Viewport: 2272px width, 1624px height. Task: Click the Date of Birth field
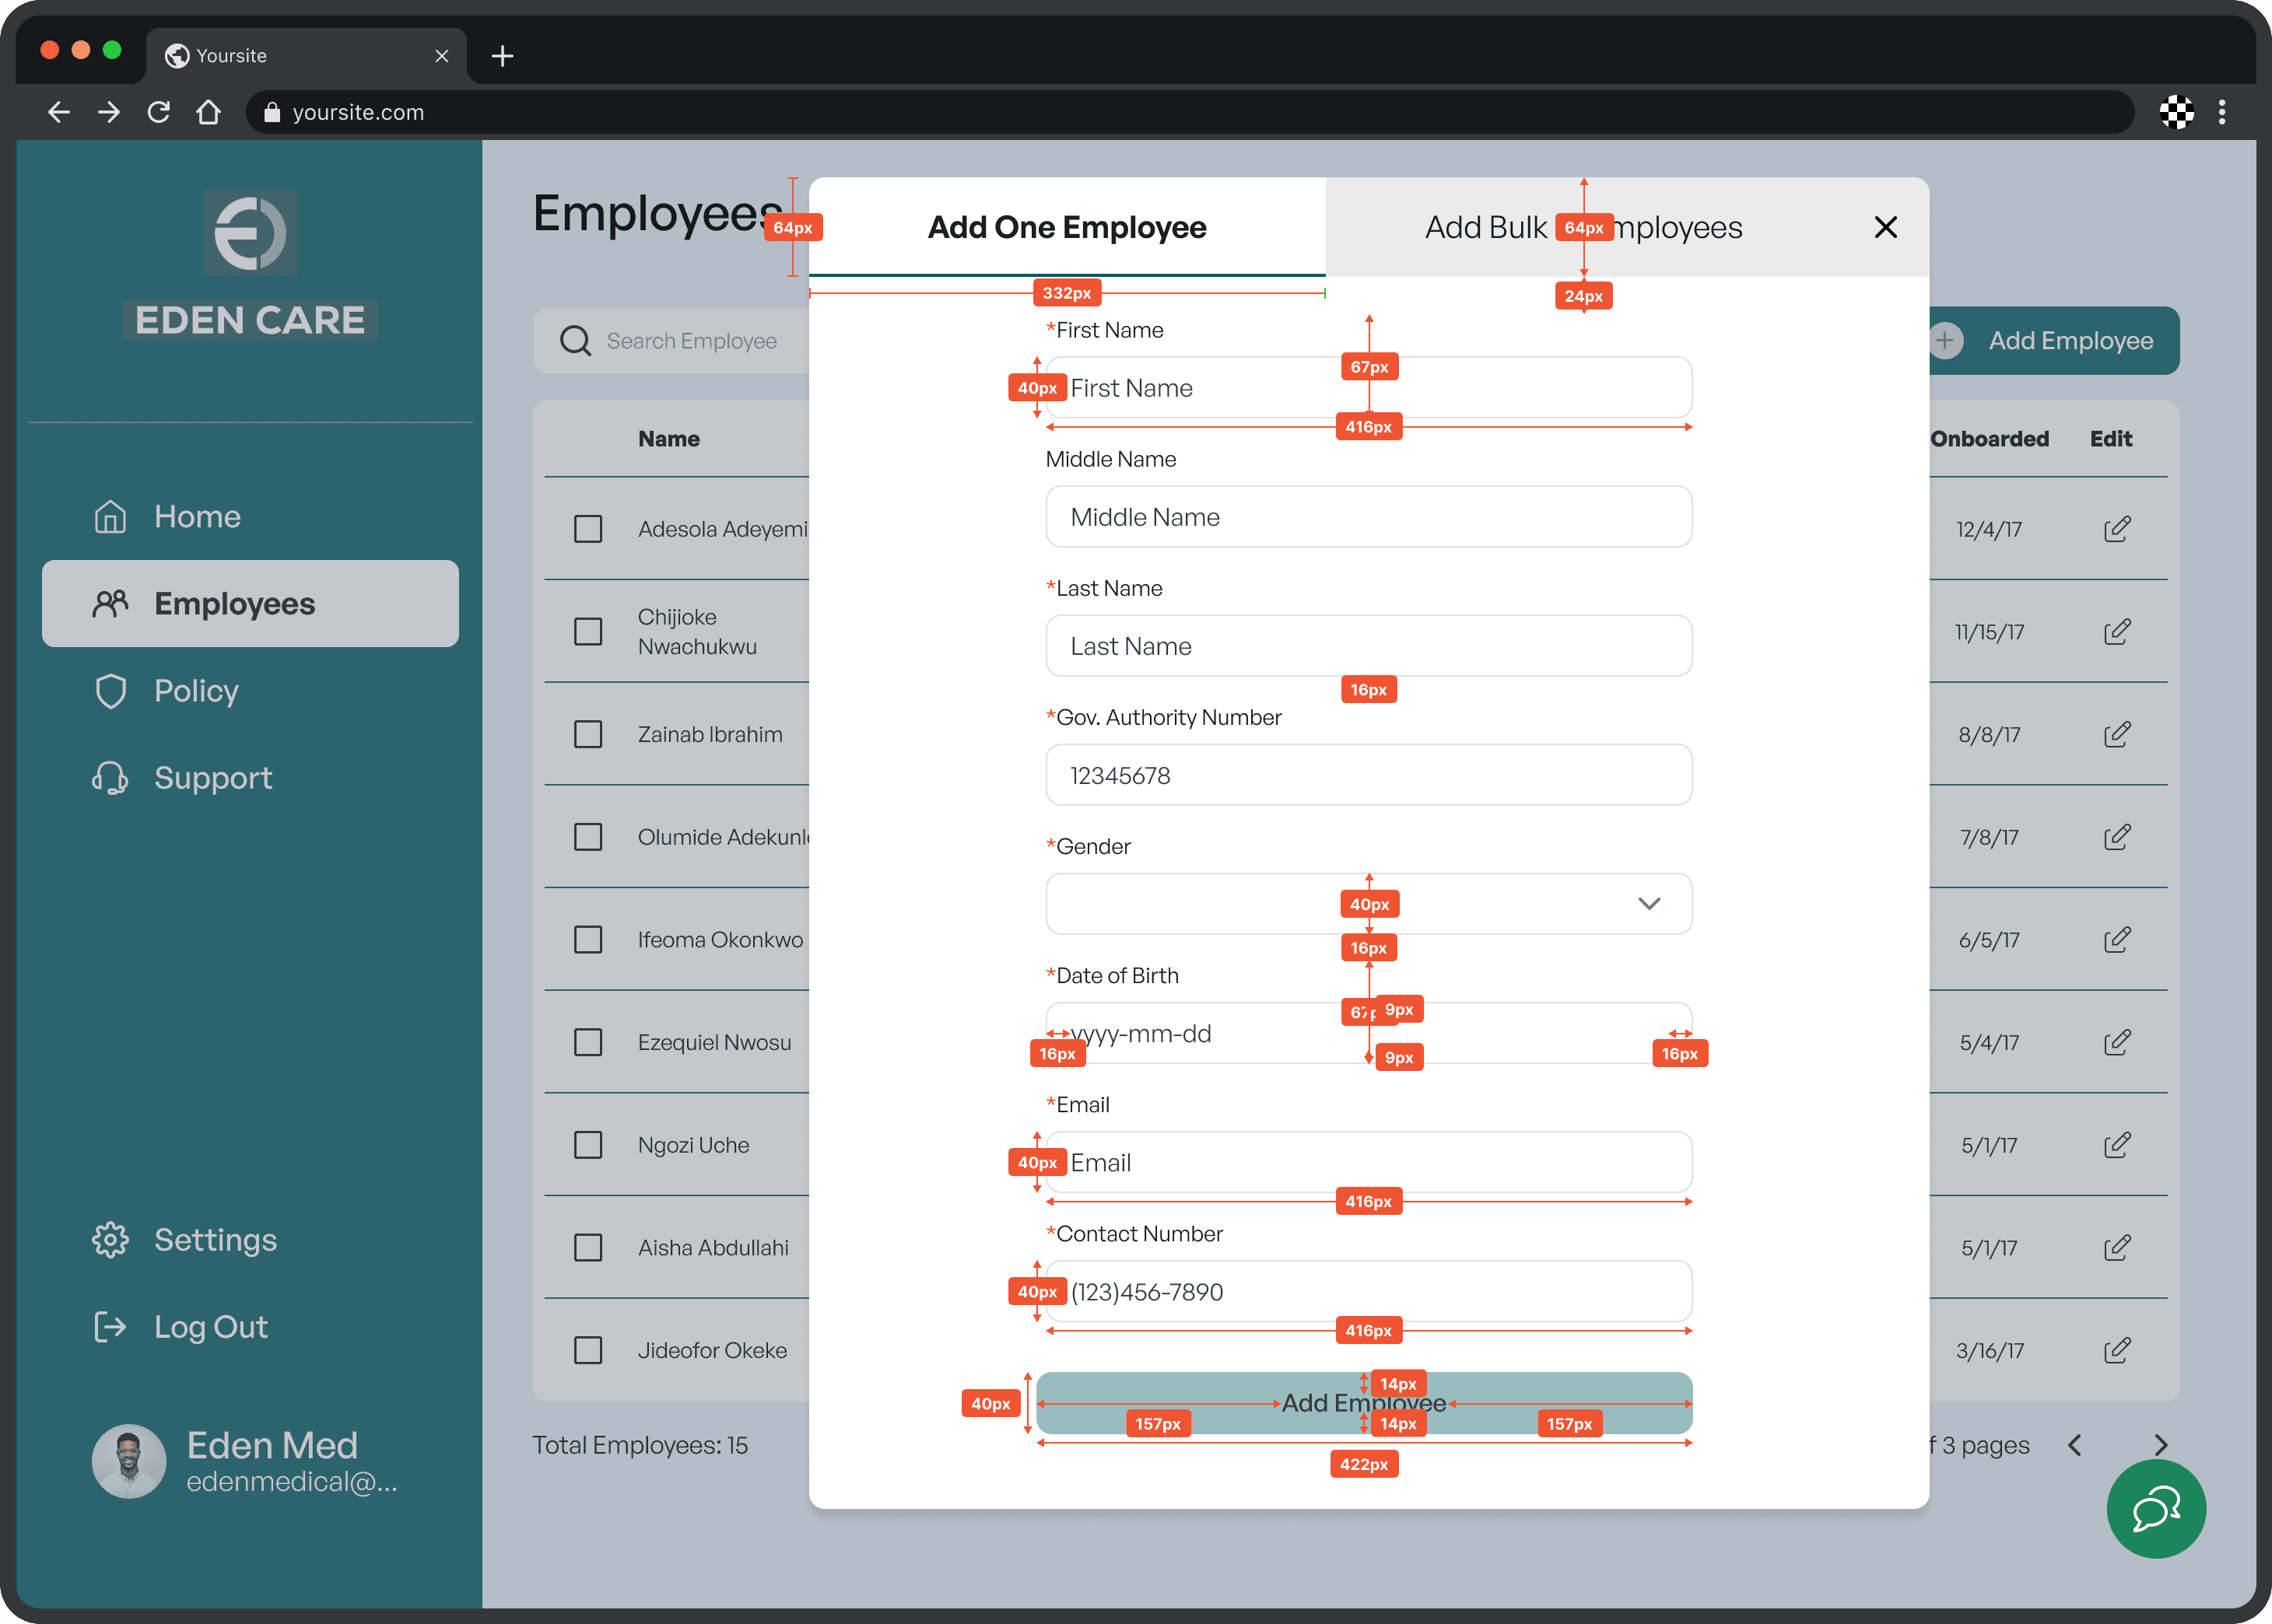point(1369,1033)
